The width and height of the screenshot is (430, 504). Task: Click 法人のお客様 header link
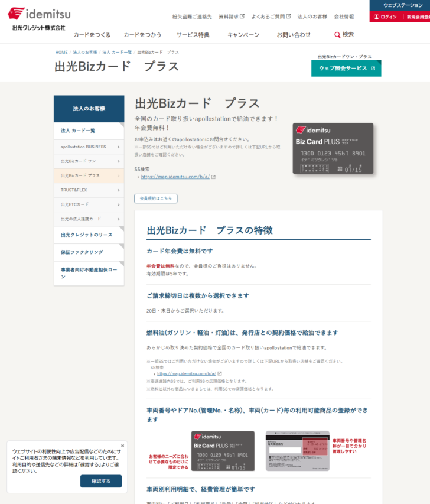tap(312, 17)
